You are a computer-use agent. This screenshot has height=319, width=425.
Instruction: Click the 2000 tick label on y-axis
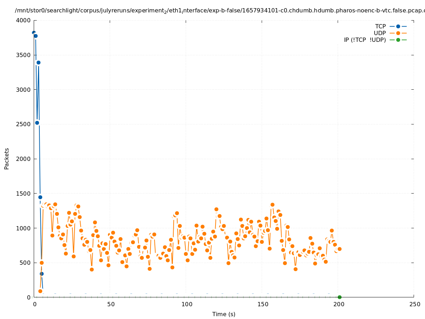pyautogui.click(x=24, y=159)
